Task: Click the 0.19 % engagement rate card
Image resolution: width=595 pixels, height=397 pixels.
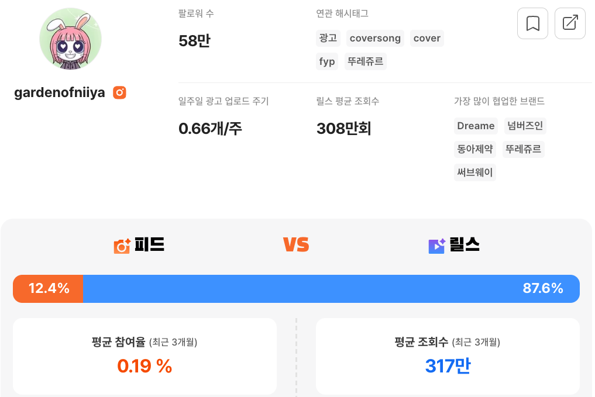Action: click(x=145, y=357)
